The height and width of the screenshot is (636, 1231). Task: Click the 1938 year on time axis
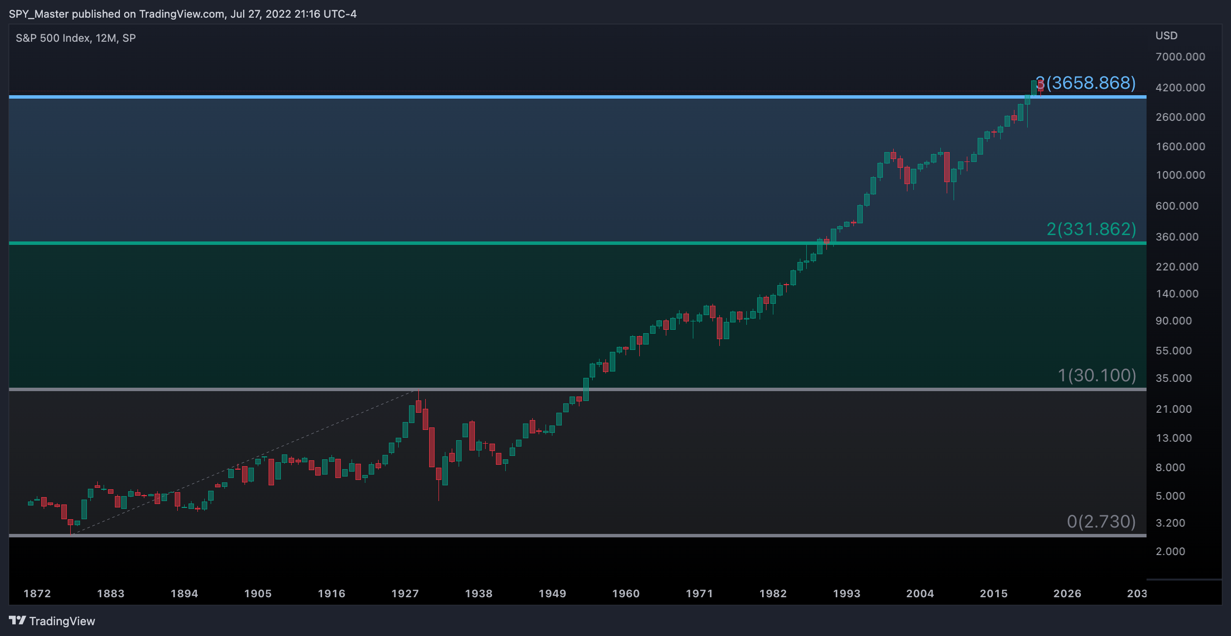click(x=479, y=594)
